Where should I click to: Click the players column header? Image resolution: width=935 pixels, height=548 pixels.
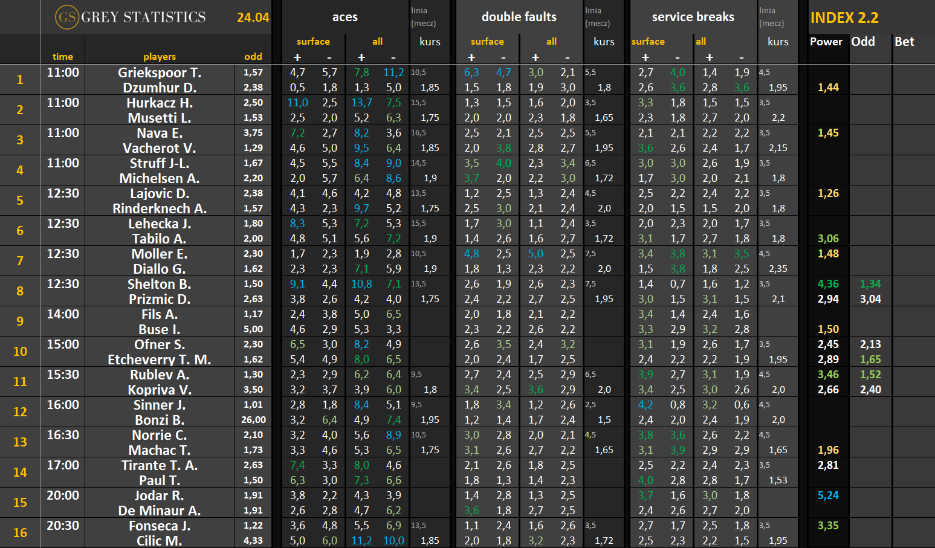pos(160,57)
